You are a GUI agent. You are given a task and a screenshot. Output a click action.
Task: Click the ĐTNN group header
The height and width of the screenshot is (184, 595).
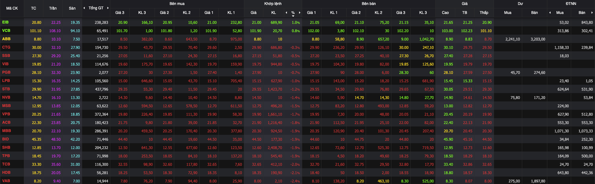tap(571, 4)
